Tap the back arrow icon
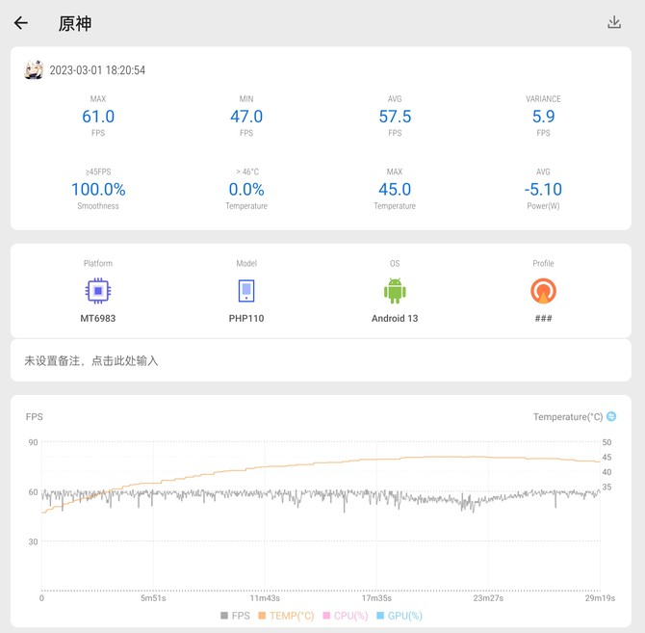Screen dimensions: 645x633 (x=21, y=23)
